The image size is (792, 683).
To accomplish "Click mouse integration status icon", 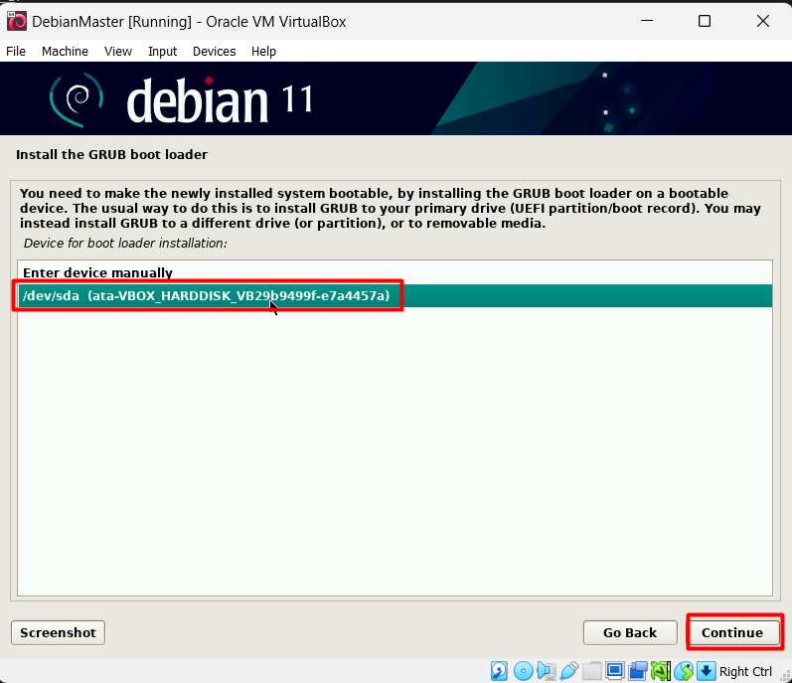I will click(x=684, y=671).
